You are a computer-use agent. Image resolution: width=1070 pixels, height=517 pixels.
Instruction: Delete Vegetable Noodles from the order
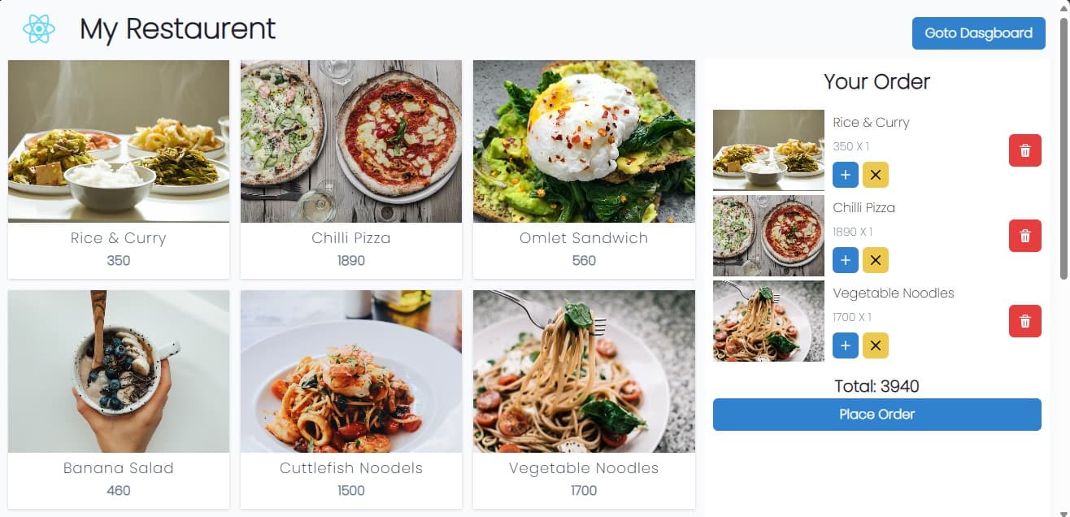[1024, 321]
